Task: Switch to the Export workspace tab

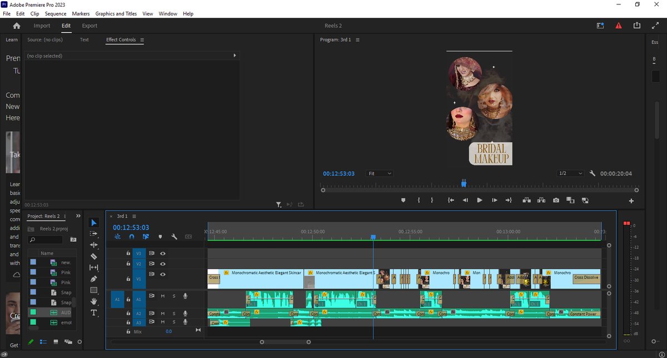Action: pyautogui.click(x=89, y=26)
